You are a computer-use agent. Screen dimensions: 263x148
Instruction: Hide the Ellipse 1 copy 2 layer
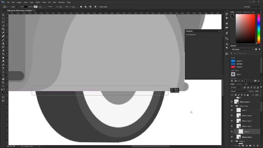232,102
